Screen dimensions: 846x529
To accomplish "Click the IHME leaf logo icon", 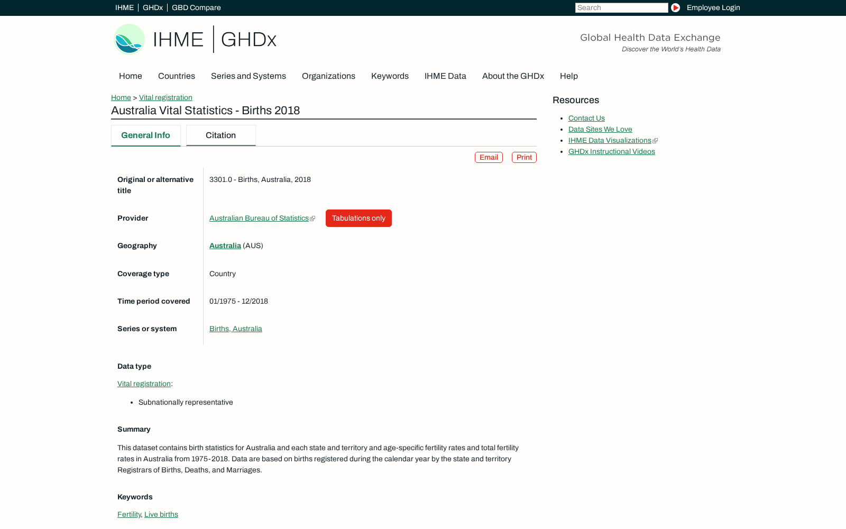I will coord(129,39).
